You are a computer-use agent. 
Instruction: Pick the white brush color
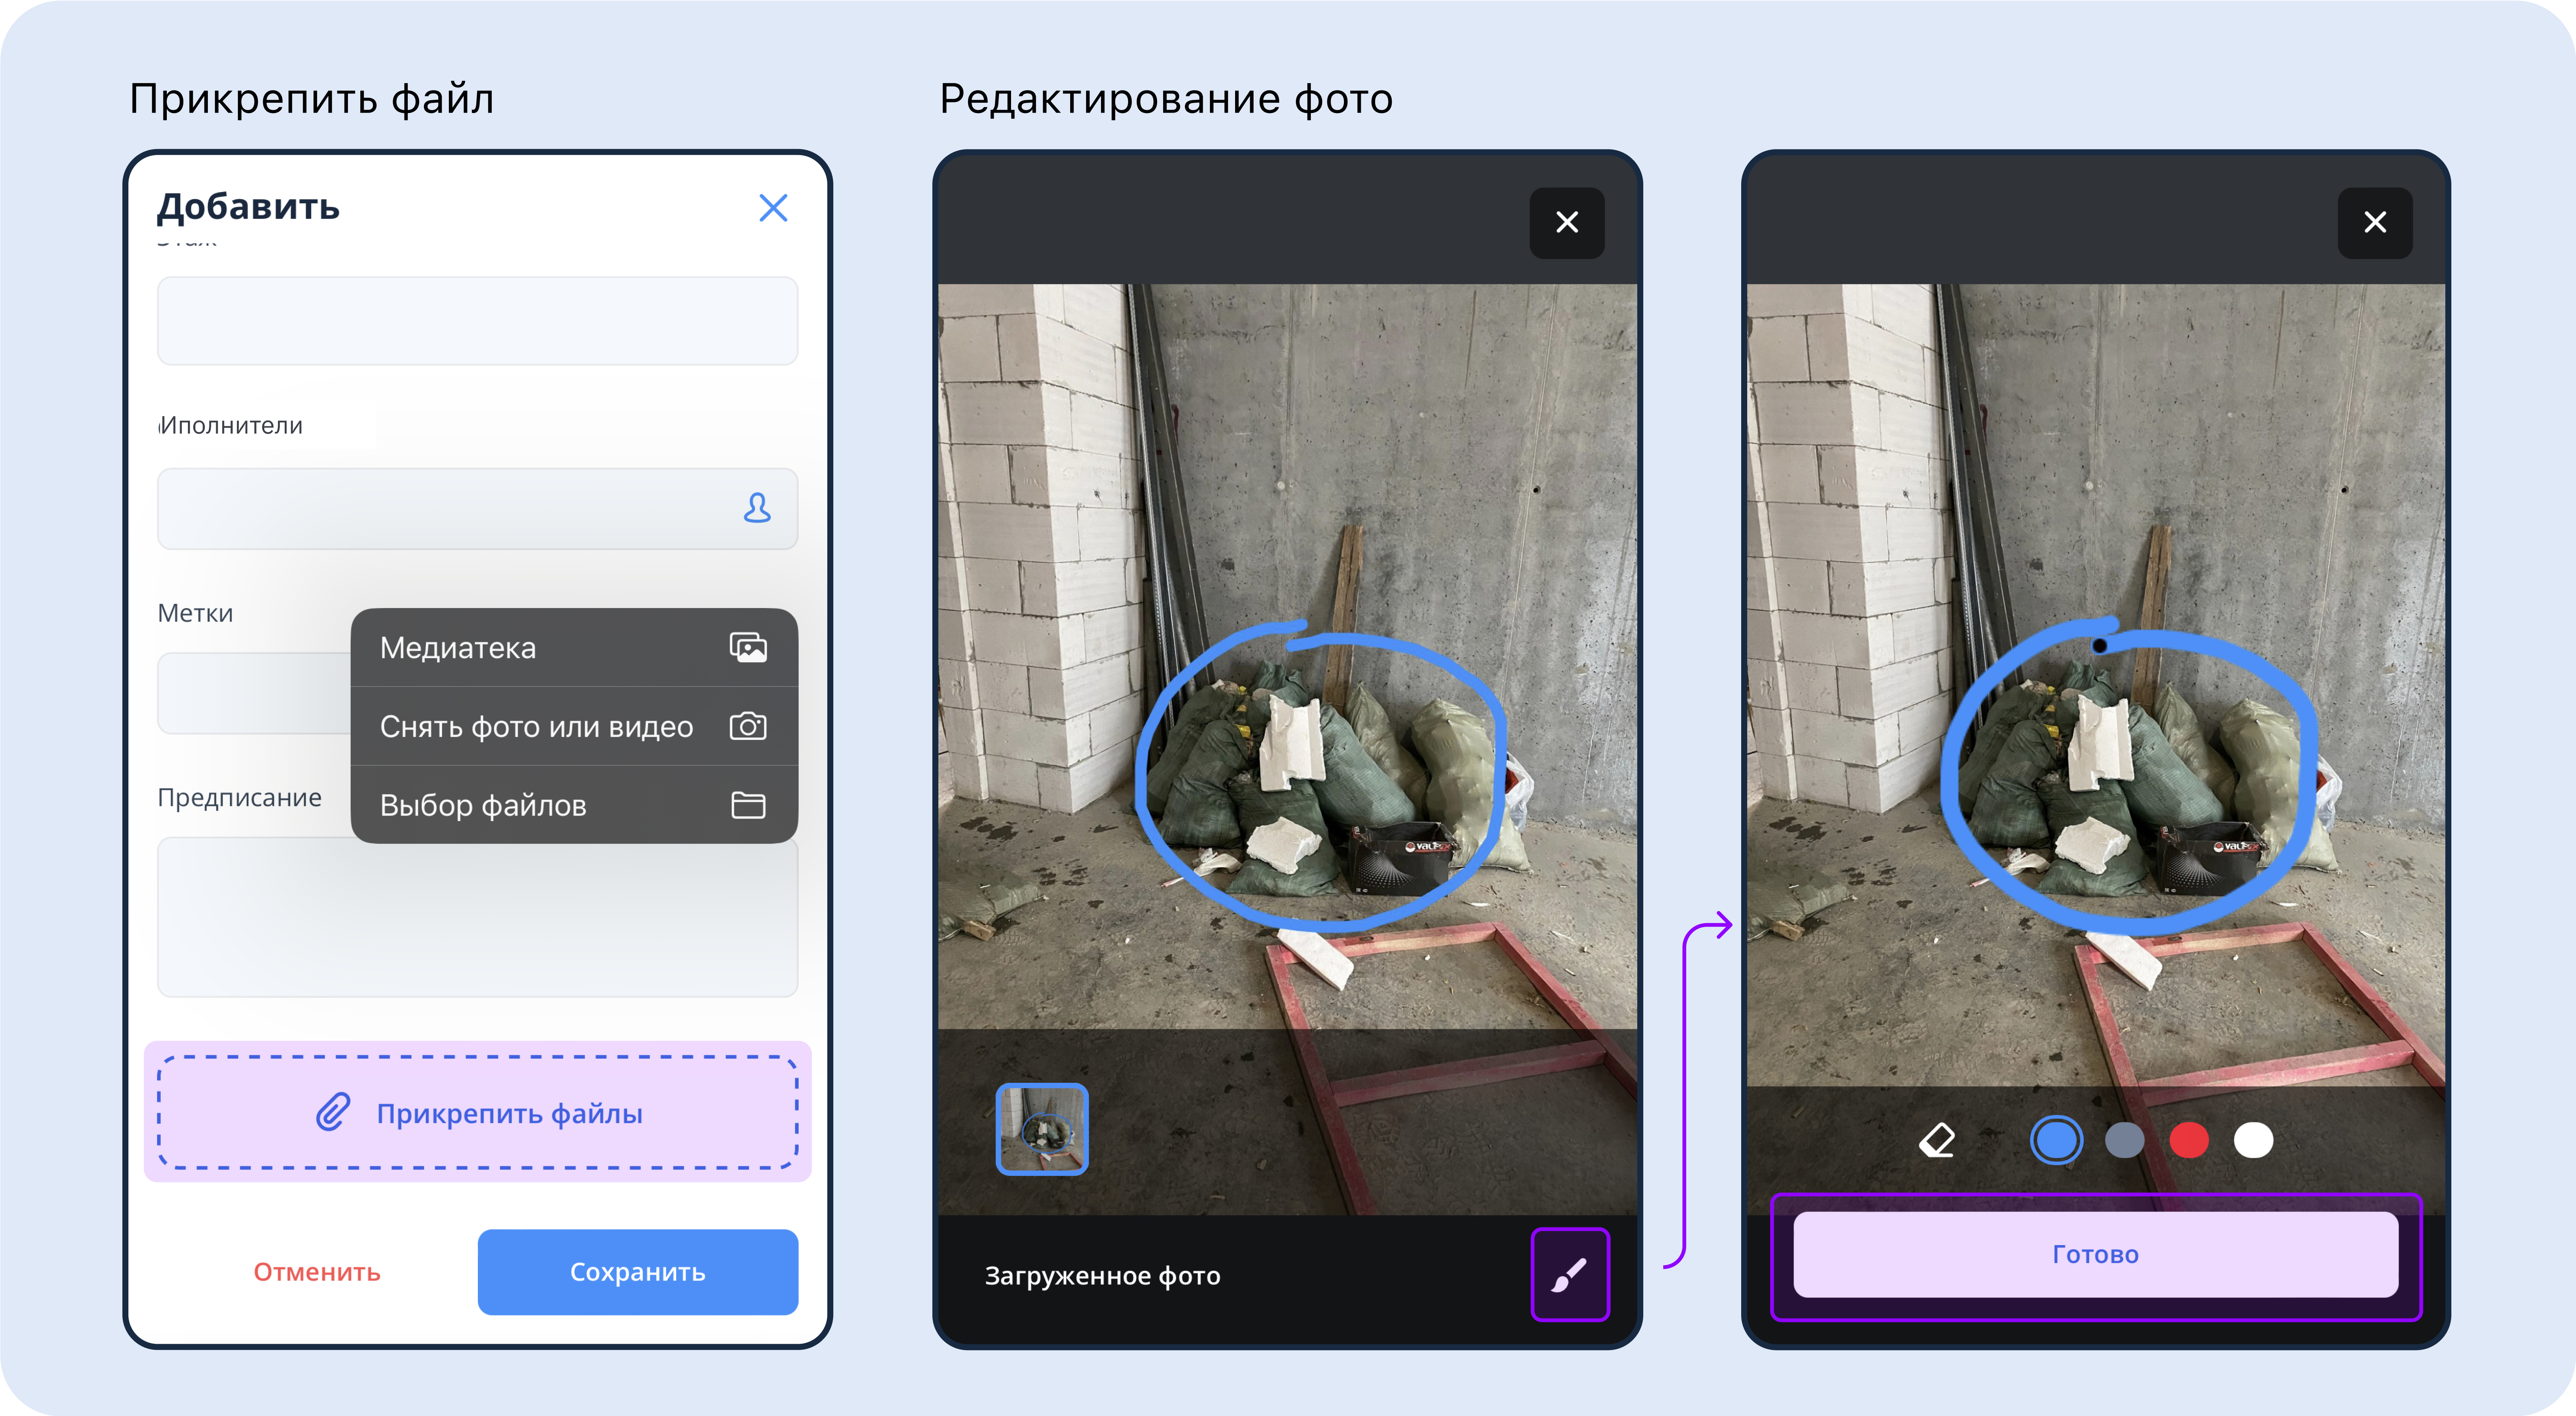click(x=2252, y=1140)
